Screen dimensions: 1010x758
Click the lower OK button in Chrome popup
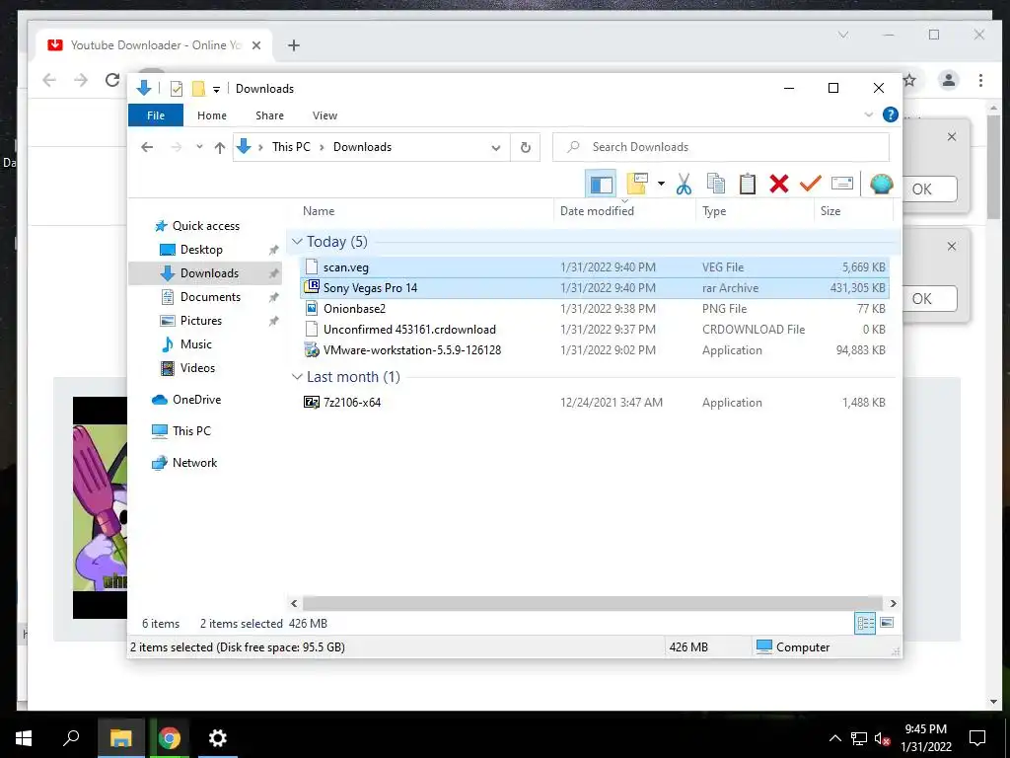(930, 298)
